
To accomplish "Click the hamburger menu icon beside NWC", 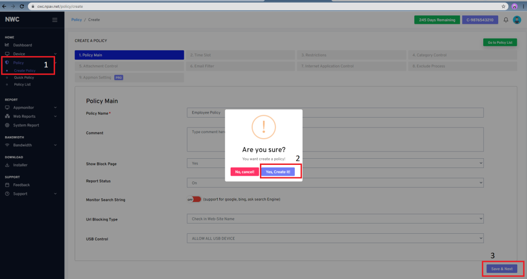I will tap(55, 20).
